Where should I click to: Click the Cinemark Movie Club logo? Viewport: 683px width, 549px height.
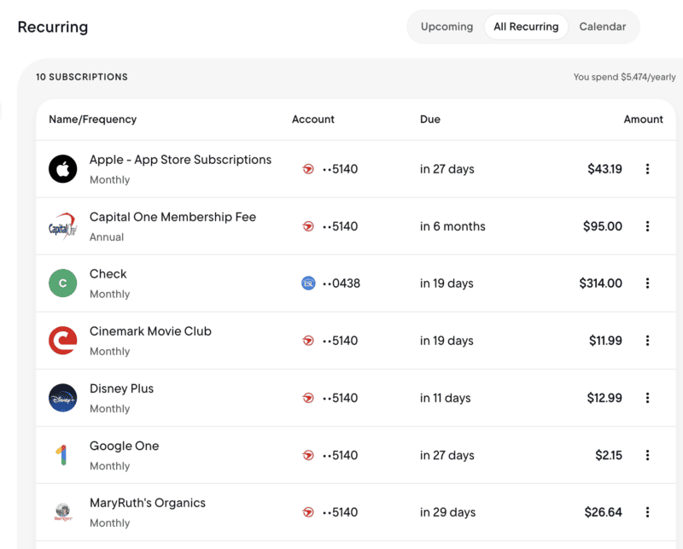click(x=62, y=341)
